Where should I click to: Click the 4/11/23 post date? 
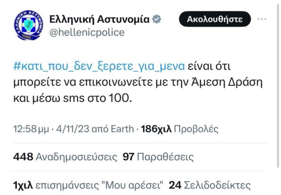pyautogui.click(x=72, y=129)
